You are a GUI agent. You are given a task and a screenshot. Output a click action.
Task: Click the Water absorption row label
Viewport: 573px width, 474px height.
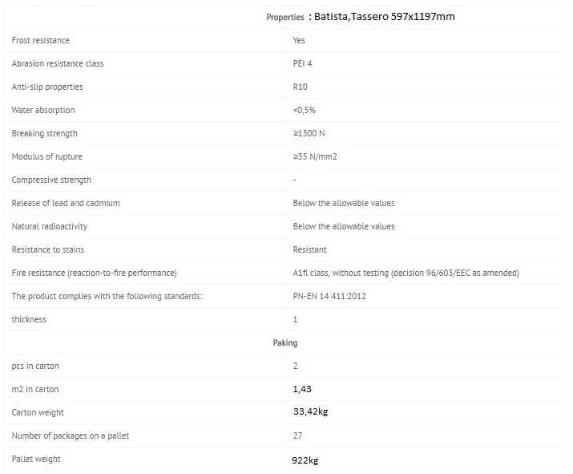[x=43, y=110]
